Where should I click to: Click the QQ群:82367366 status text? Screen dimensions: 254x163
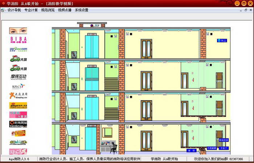(218, 159)
